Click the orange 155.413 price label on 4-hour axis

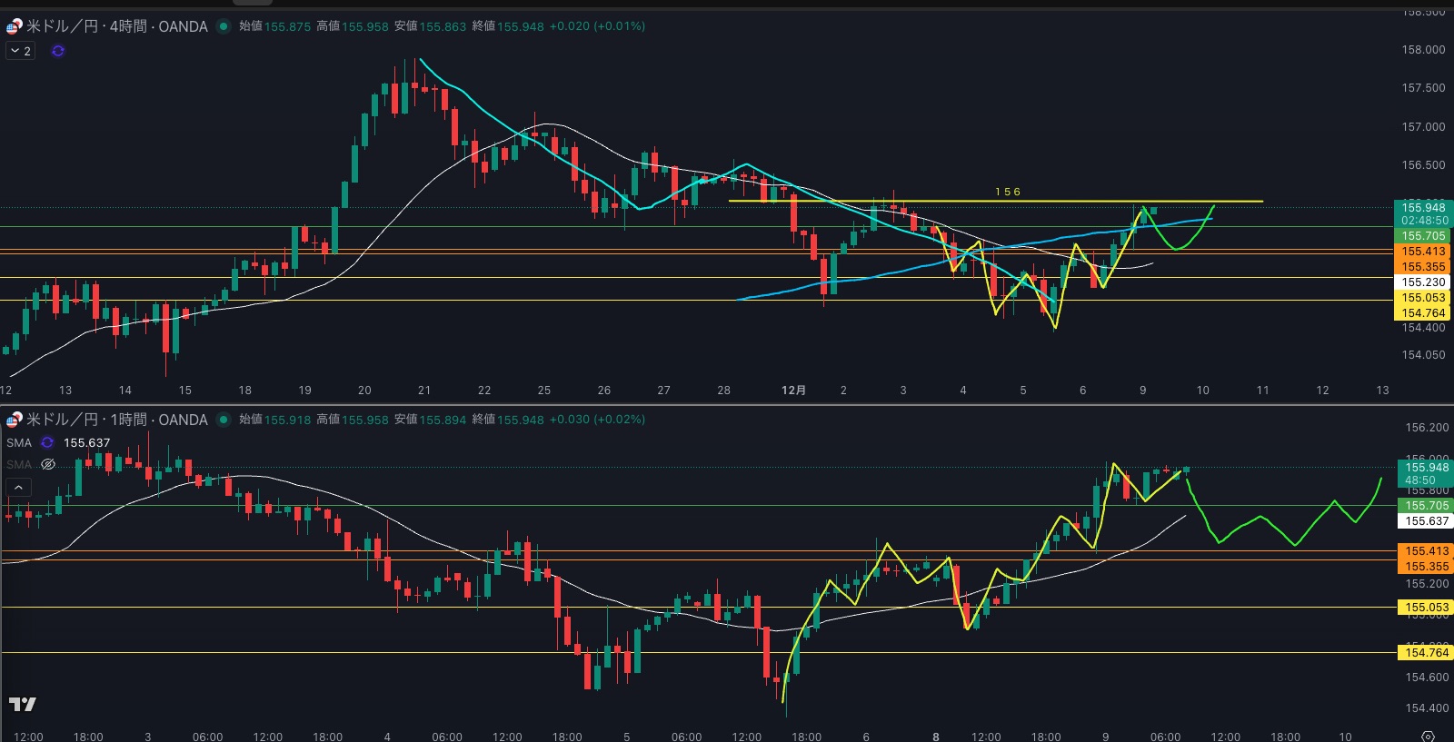tap(1422, 252)
